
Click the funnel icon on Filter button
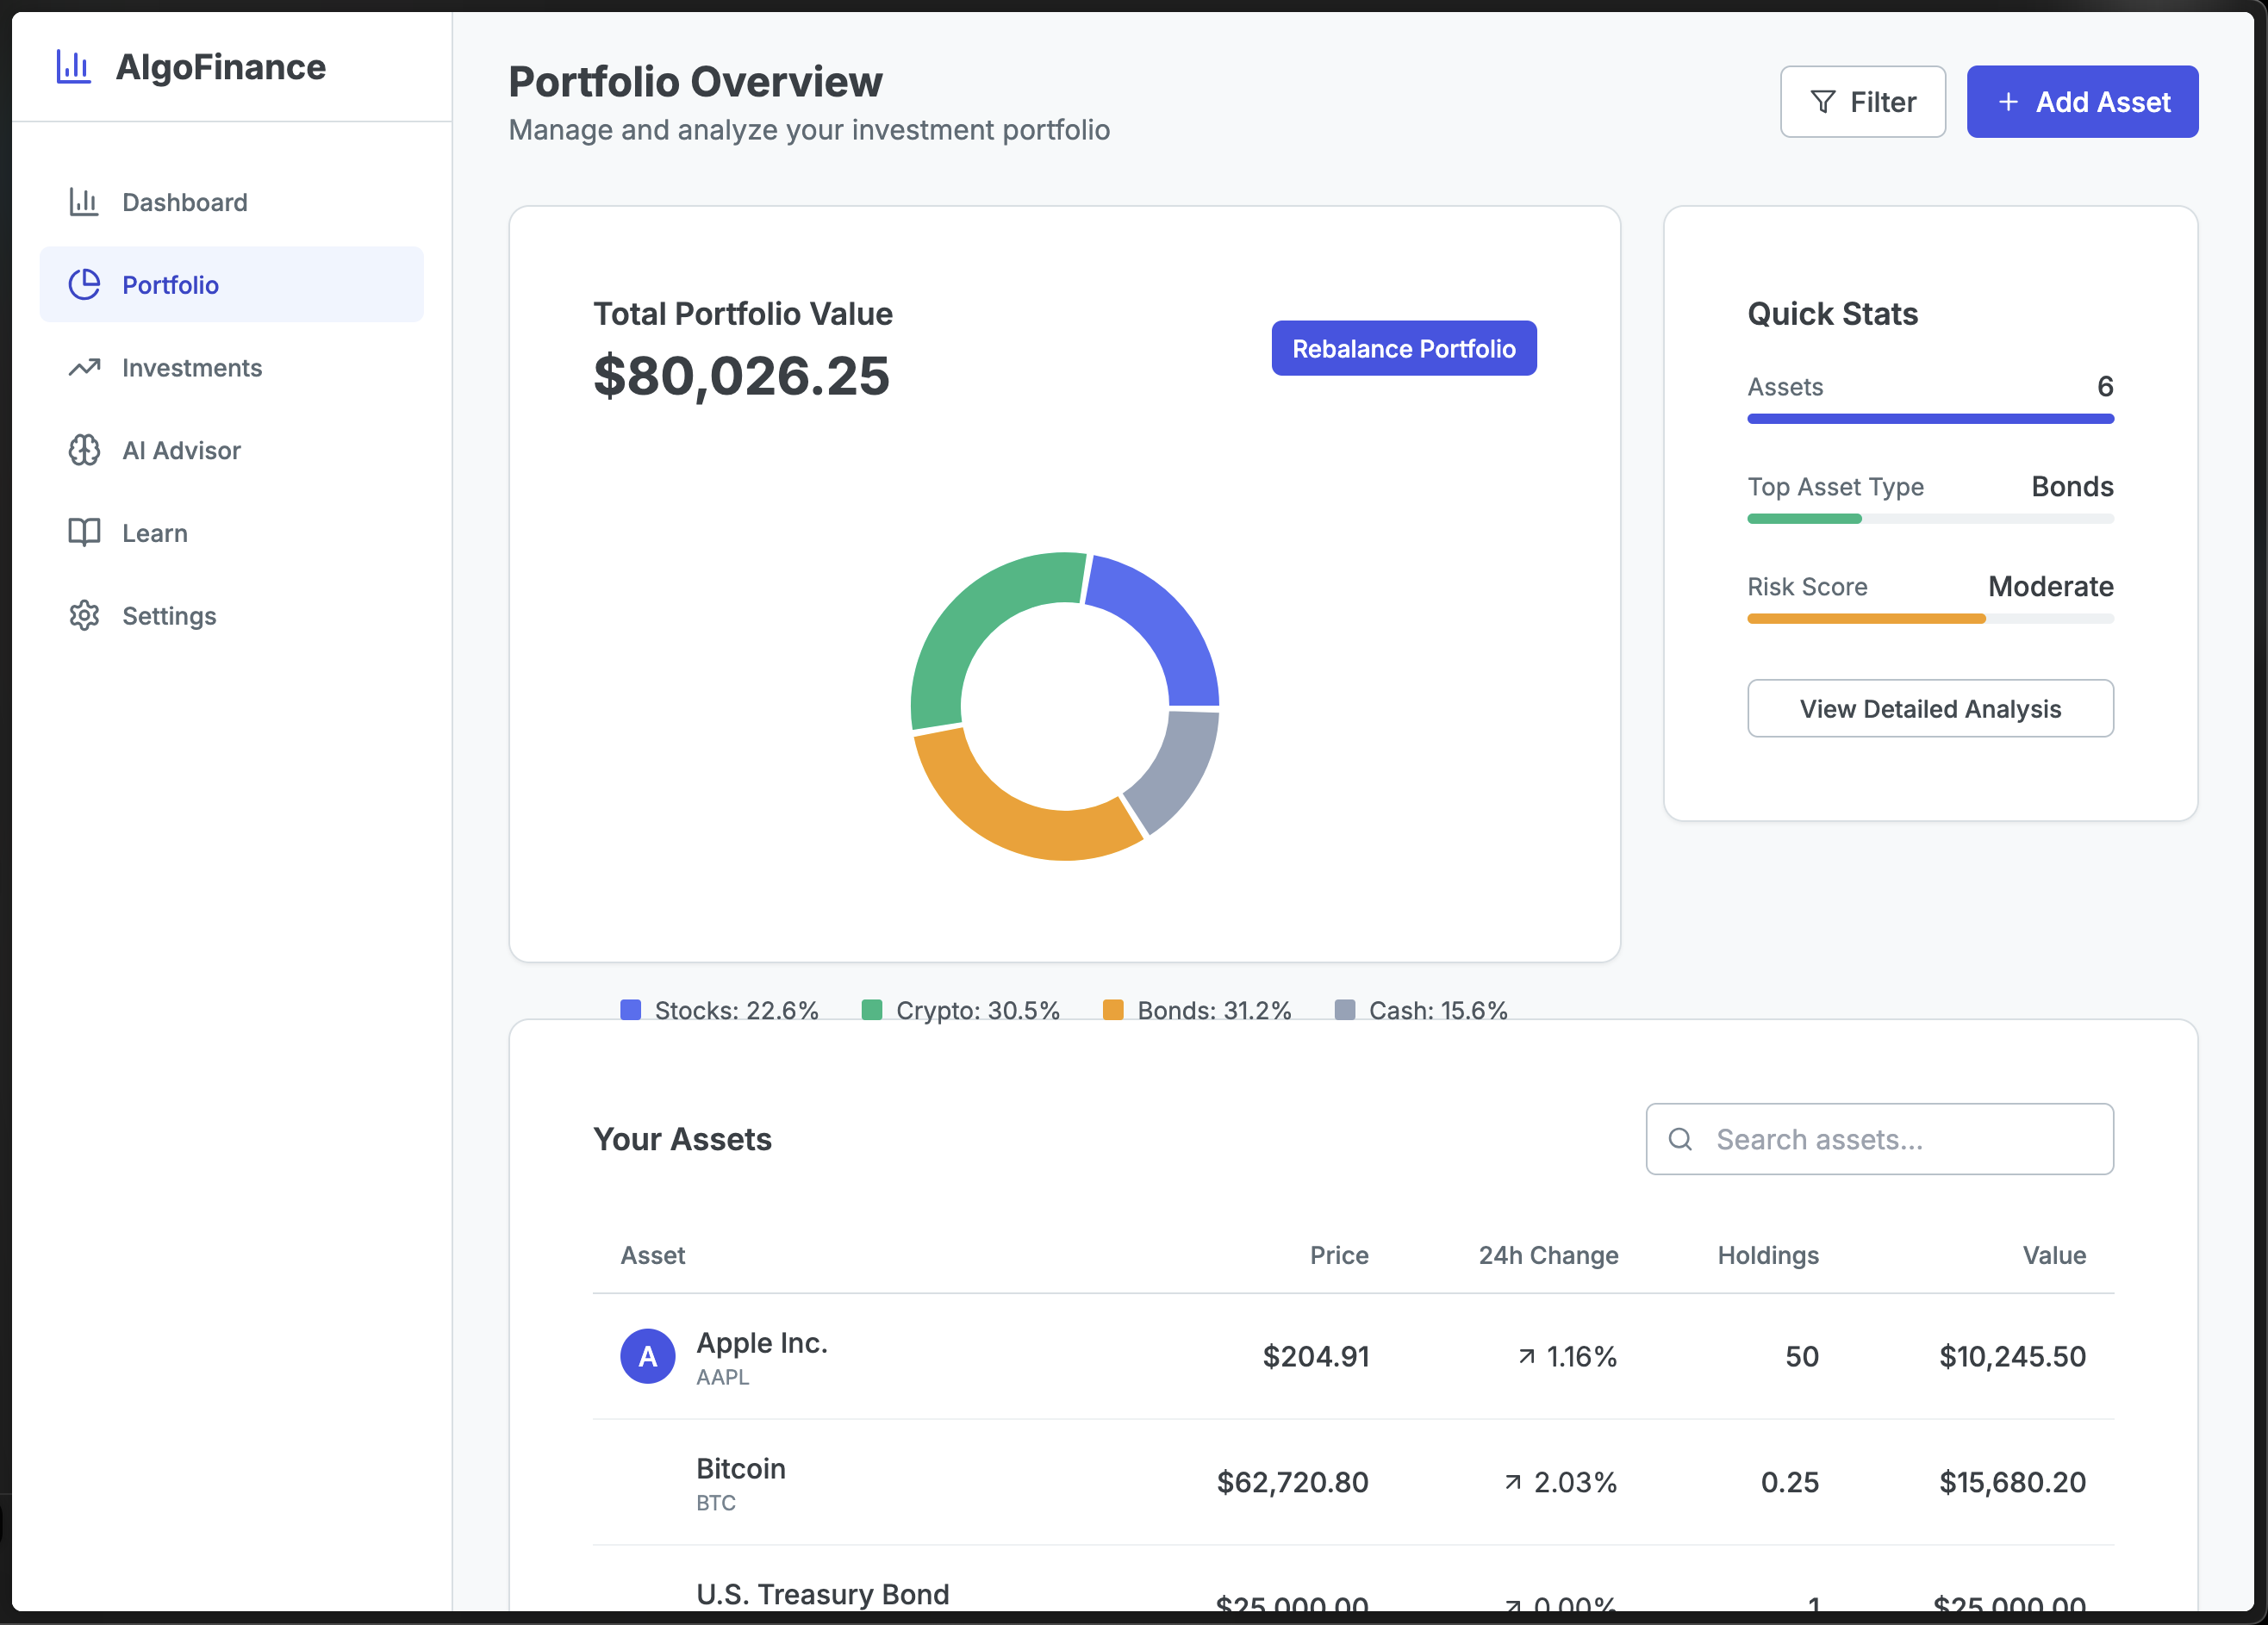click(x=1823, y=102)
